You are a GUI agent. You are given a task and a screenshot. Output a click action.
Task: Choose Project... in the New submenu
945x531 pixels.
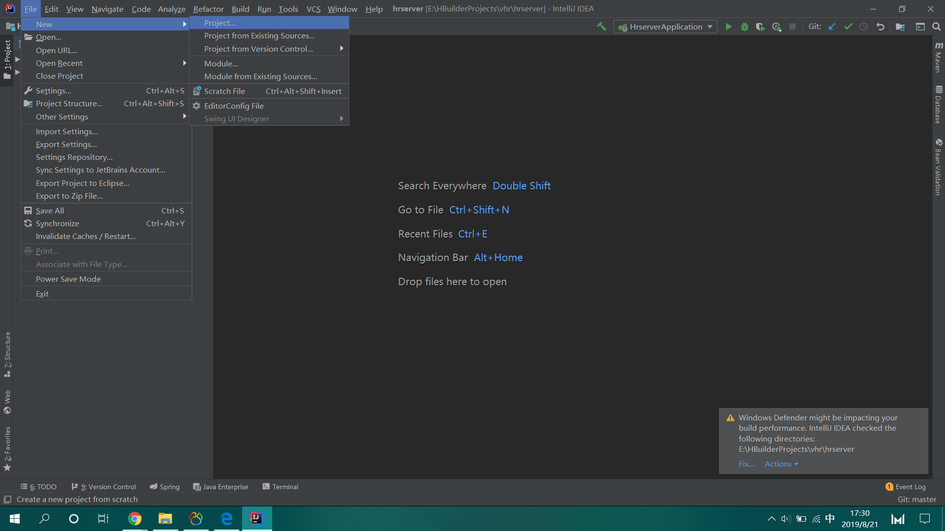pyautogui.click(x=220, y=23)
